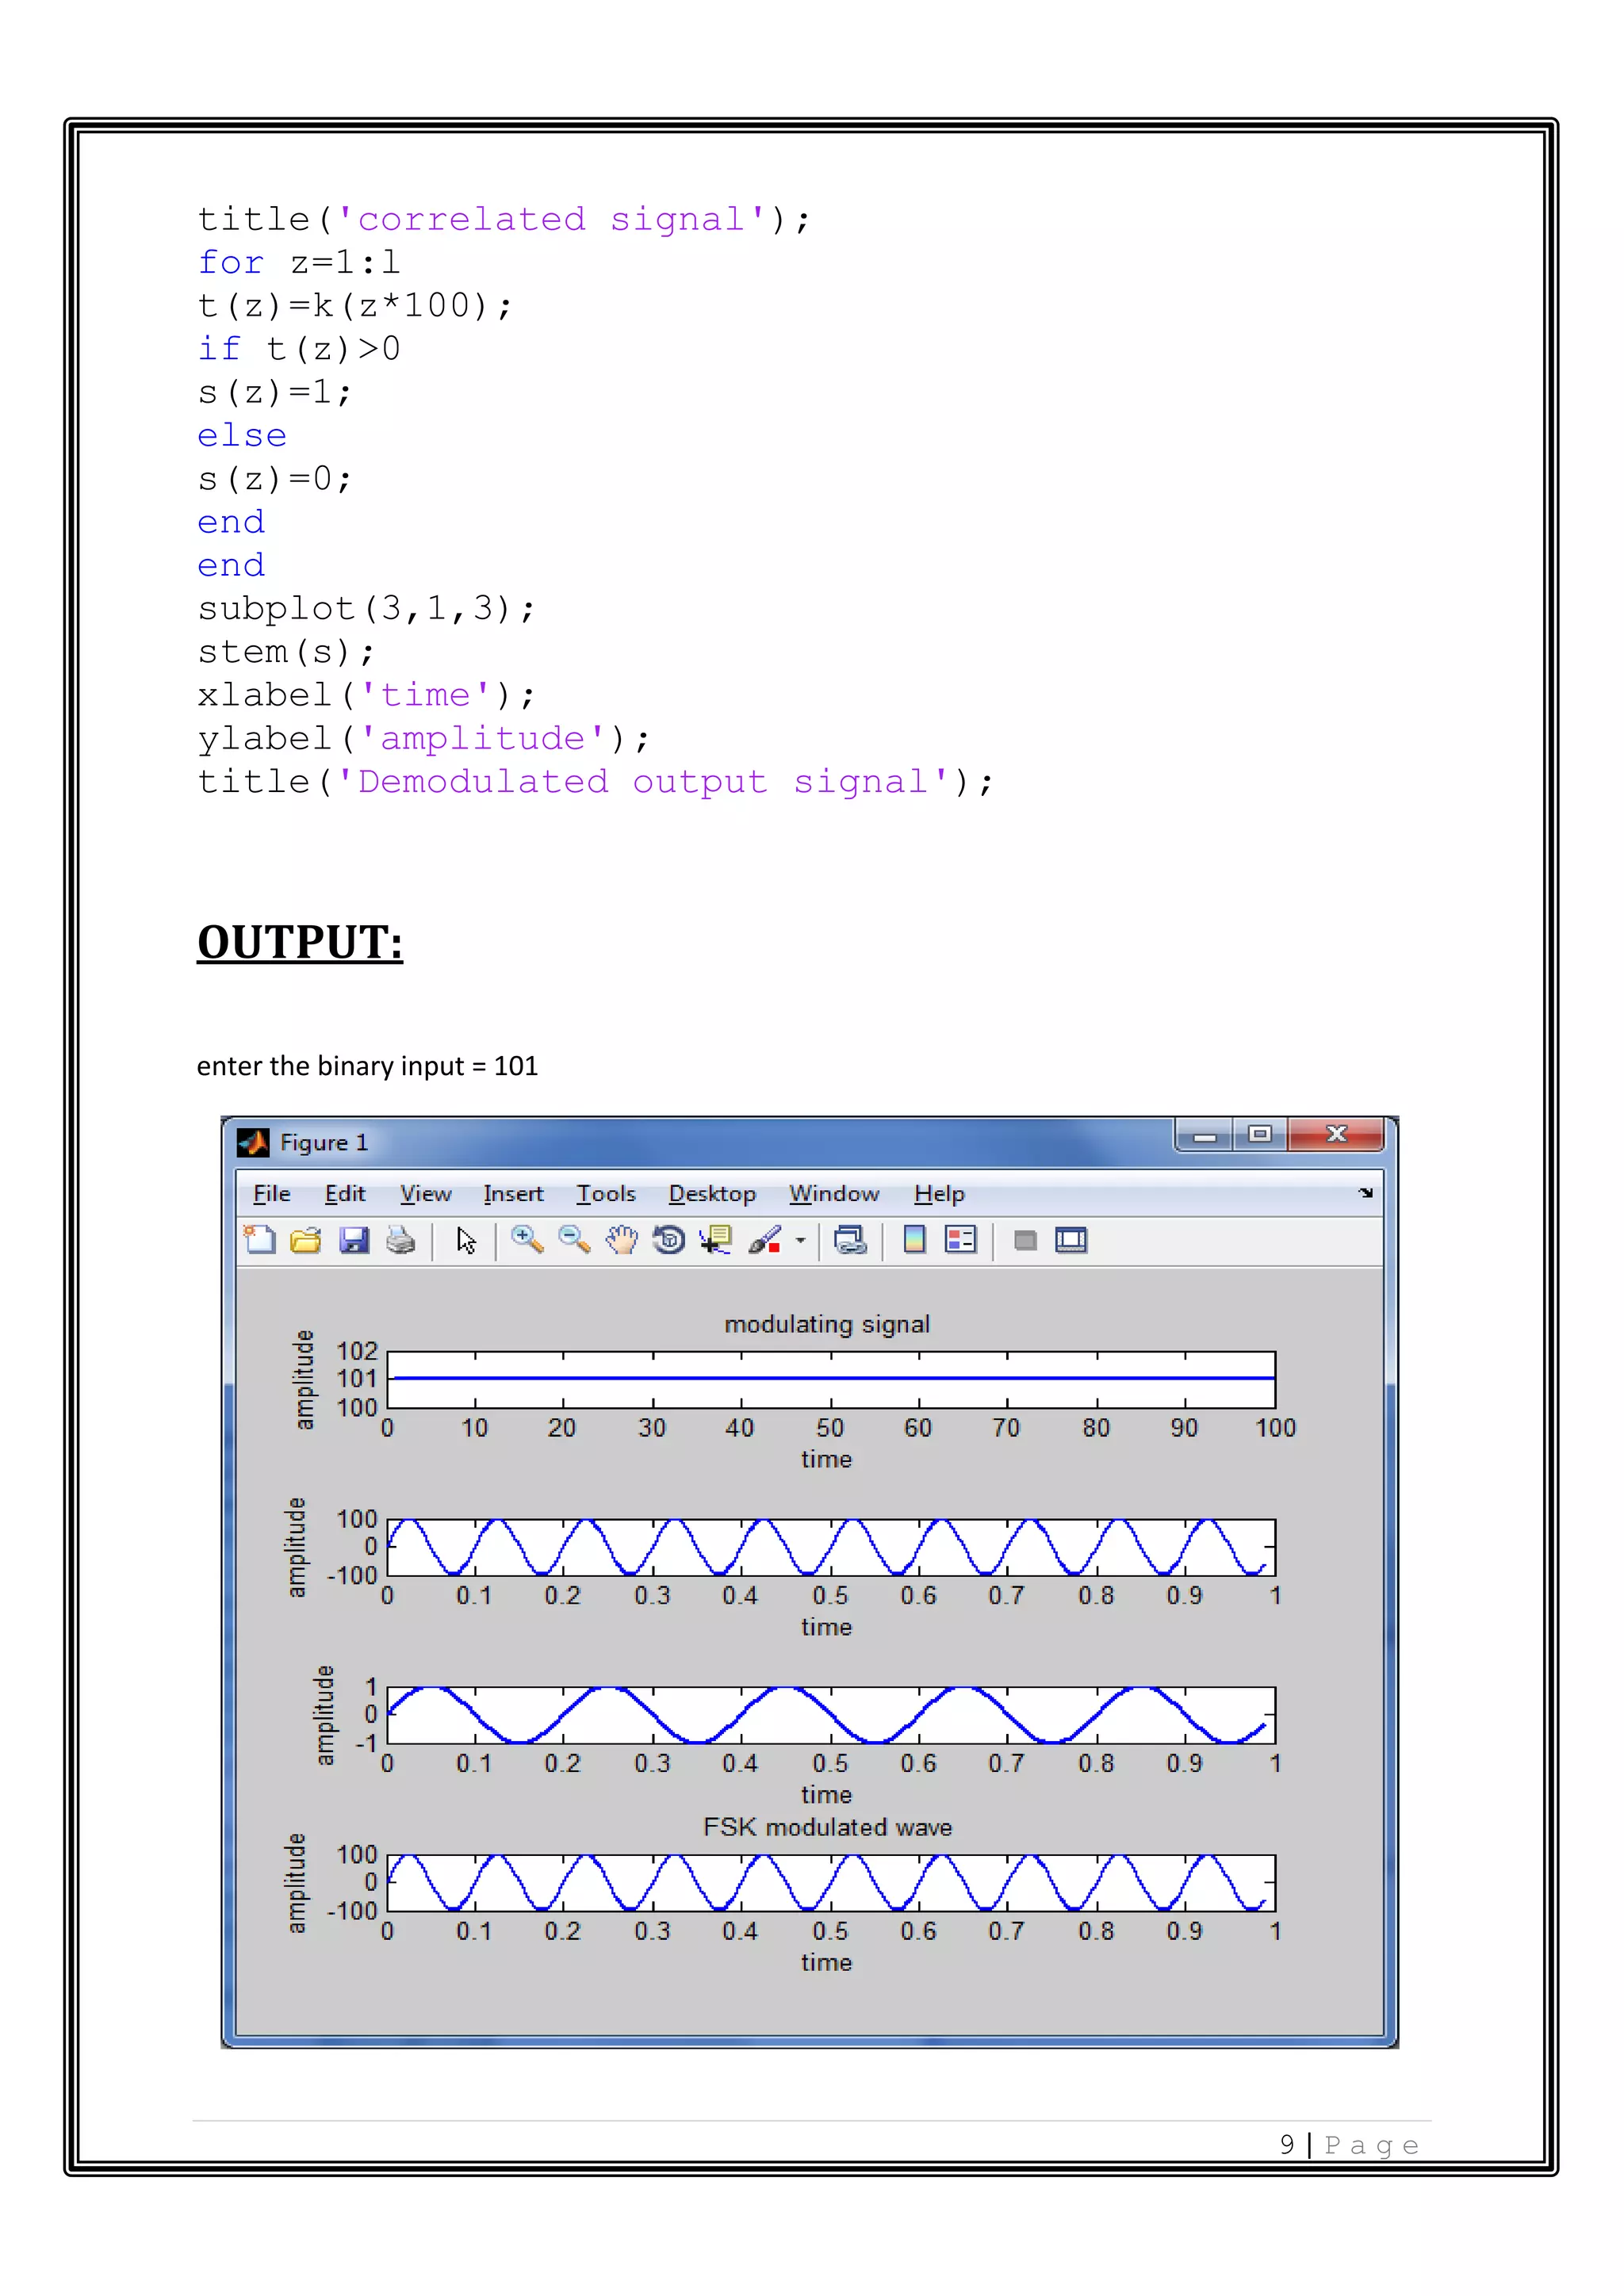Click the amplitude label of the first subplot
The width and height of the screenshot is (1624, 2296).
click(304, 1379)
